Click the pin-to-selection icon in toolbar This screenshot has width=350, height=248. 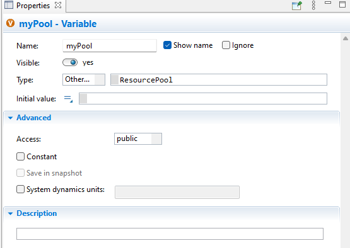297,5
